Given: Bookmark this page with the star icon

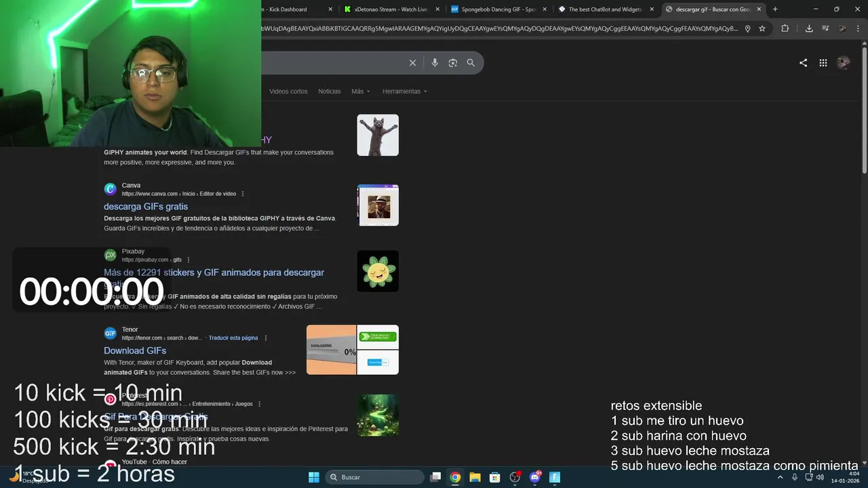Looking at the screenshot, I should 762,28.
